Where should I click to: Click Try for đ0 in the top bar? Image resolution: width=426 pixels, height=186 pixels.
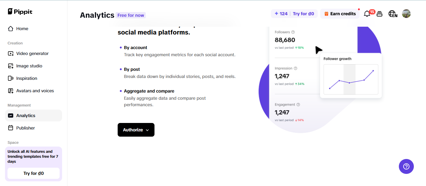[x=304, y=13]
